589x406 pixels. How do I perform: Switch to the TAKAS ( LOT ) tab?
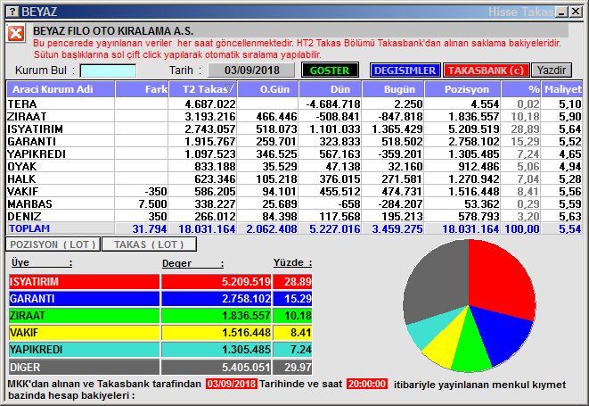pyautogui.click(x=149, y=244)
